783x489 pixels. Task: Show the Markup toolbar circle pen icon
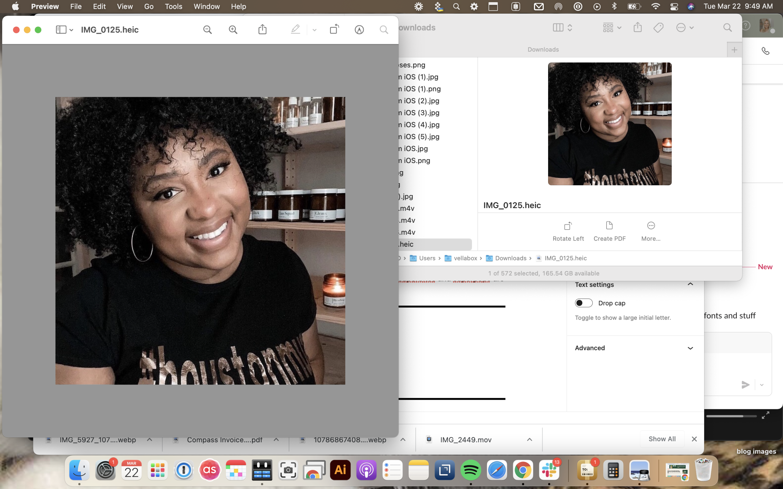point(359,30)
